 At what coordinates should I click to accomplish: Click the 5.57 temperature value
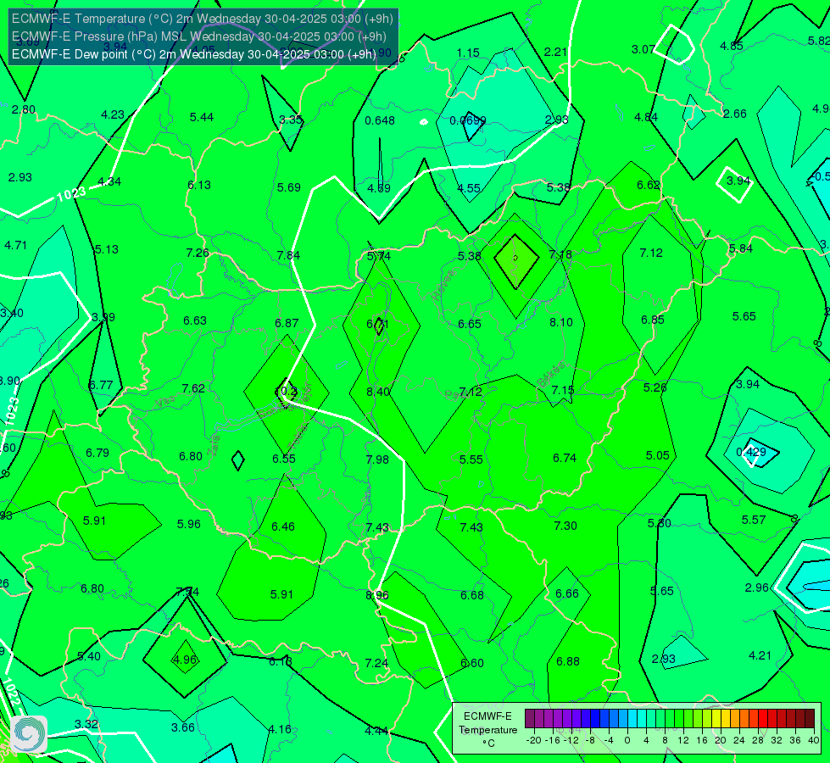[x=753, y=520]
